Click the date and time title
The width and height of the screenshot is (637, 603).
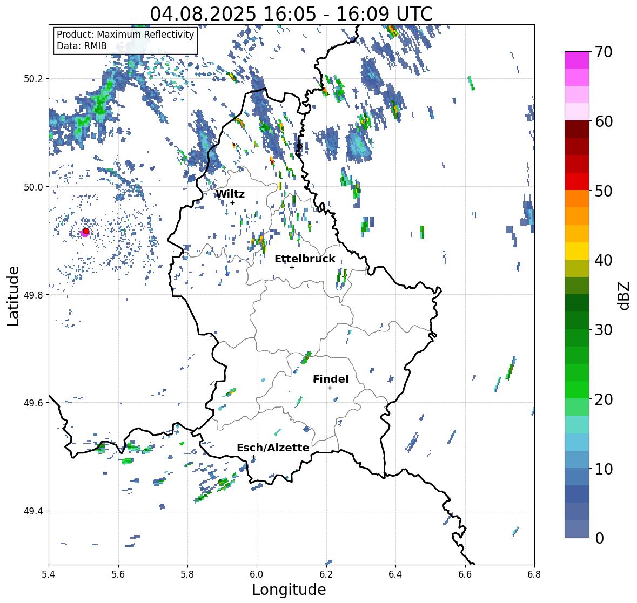click(291, 14)
